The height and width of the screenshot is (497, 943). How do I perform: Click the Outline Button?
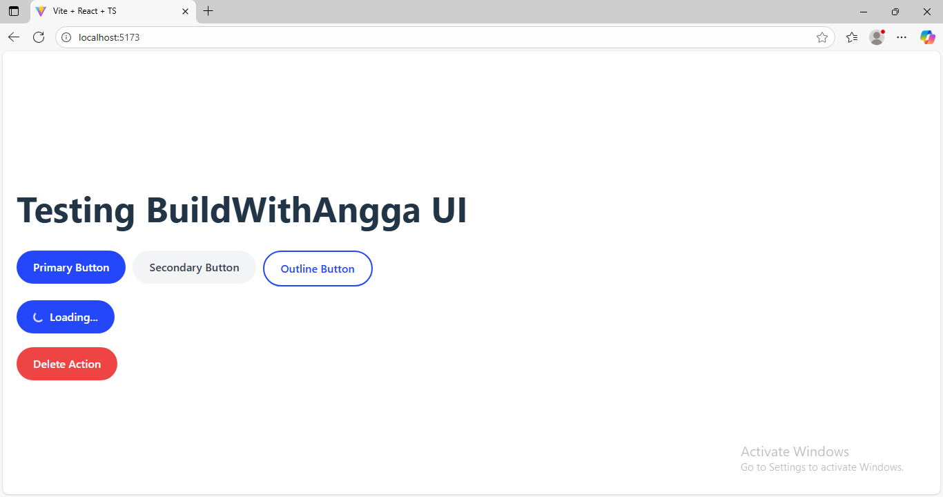tap(318, 269)
